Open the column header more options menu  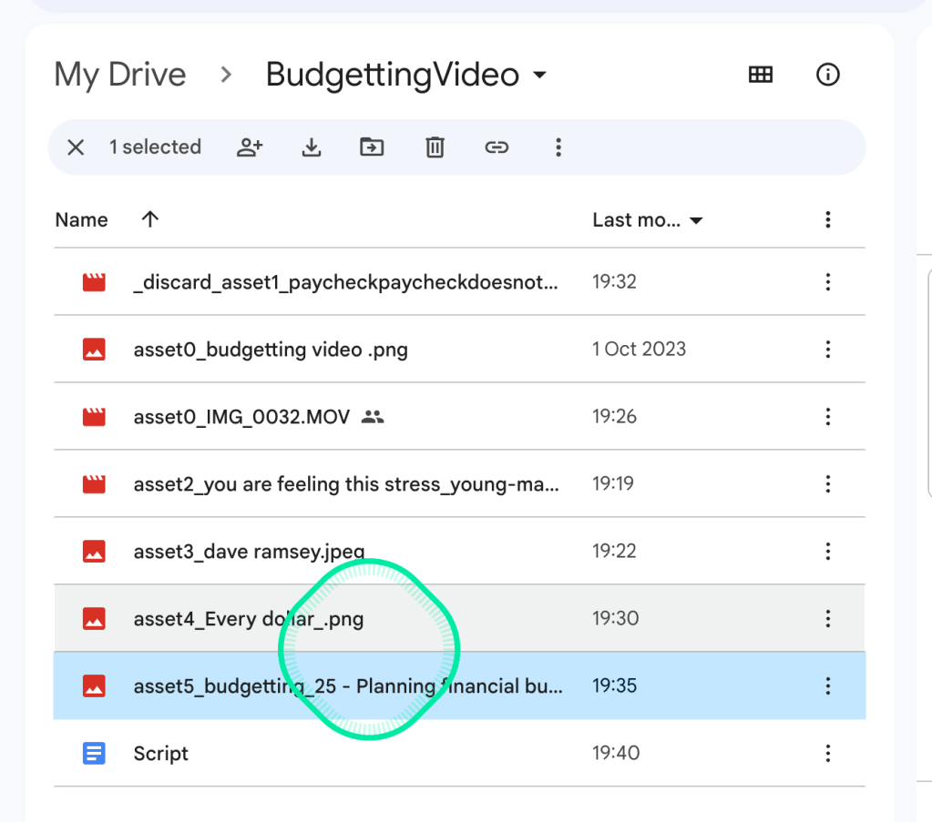[x=827, y=219]
